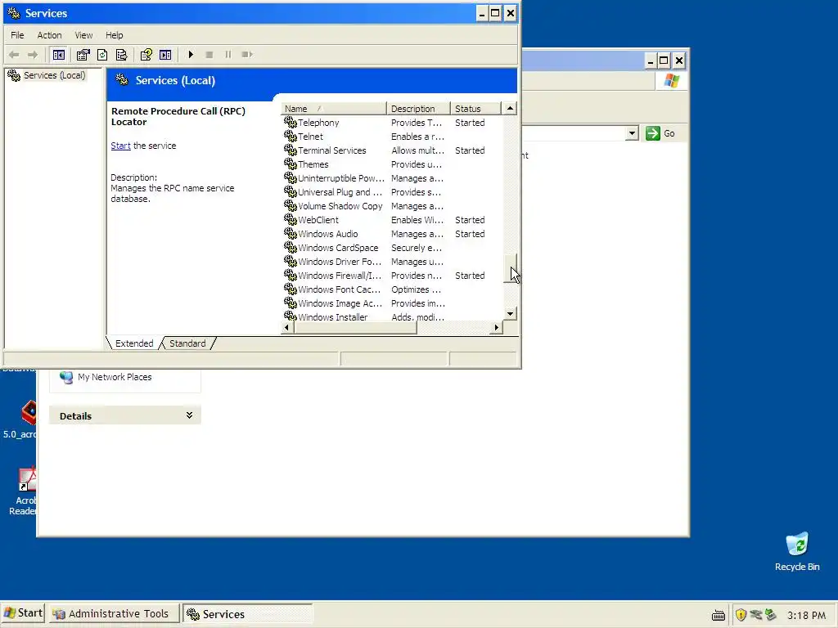The image size is (838, 628).
Task: Select the Windows Font Cache row
Action: 393,289
